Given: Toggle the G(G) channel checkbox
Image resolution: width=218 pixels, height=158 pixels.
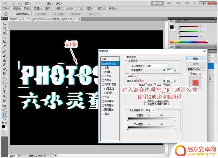Looking at the screenshot, I should click(x=155, y=85).
